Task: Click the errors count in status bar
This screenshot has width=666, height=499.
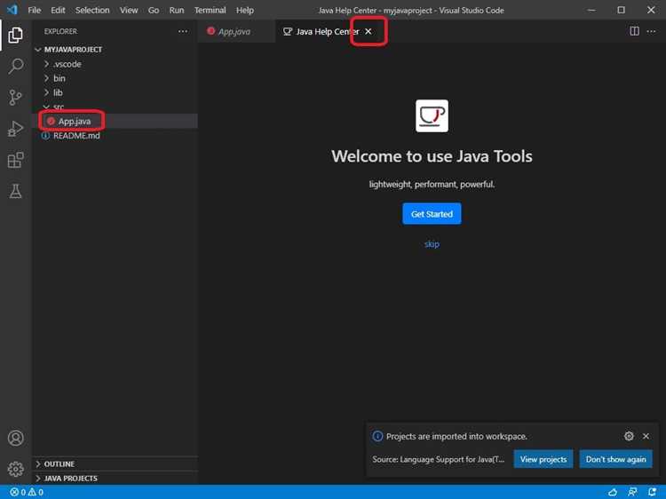Action: [x=18, y=492]
